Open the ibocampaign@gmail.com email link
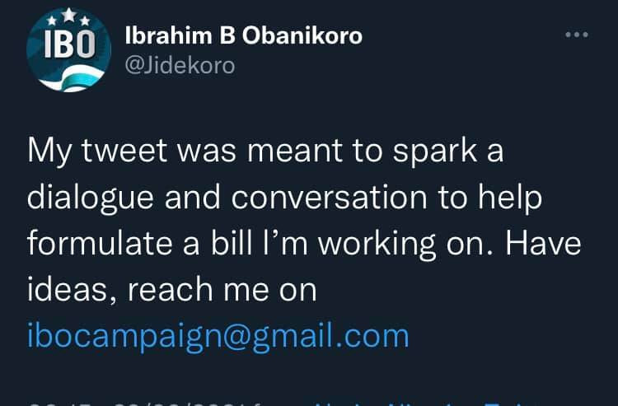This screenshot has height=406, width=618. pyautogui.click(x=218, y=335)
